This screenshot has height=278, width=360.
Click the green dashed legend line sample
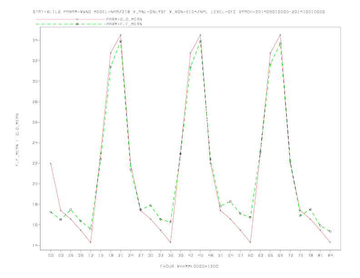[70, 24]
